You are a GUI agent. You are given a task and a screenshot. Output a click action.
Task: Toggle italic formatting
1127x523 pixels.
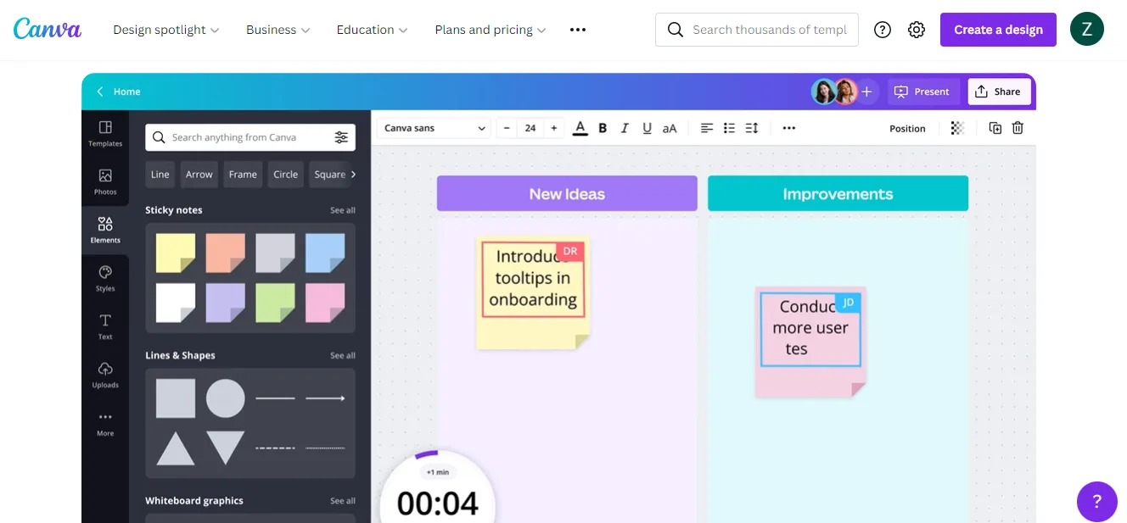625,128
